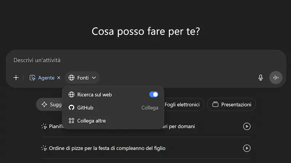Choose the GitHub menu entry

click(x=113, y=108)
